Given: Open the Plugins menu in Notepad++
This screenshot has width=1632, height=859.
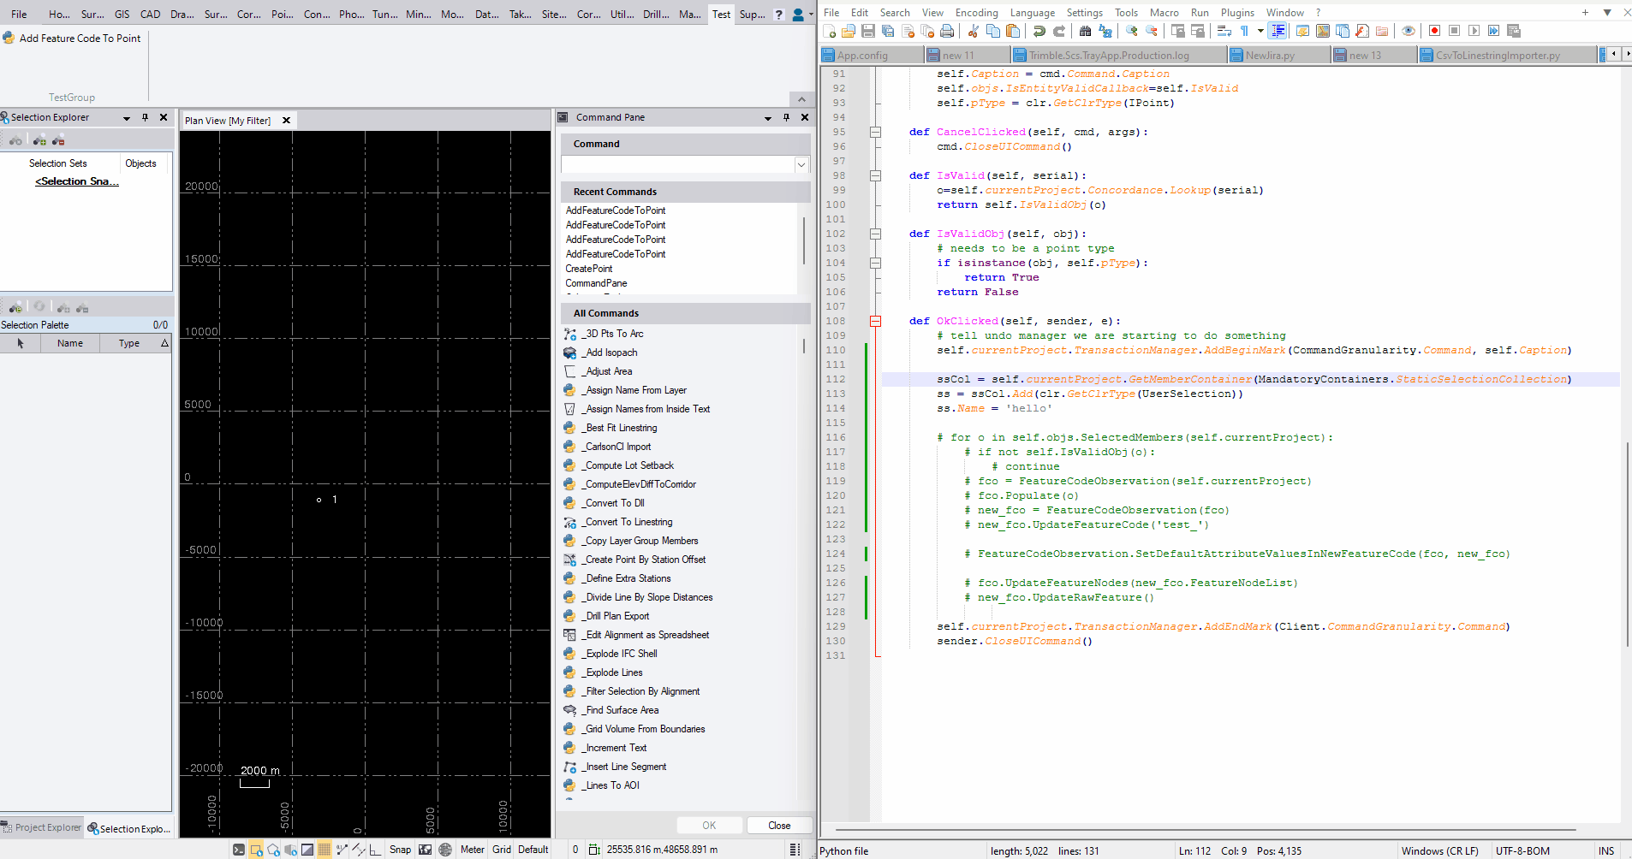Looking at the screenshot, I should pyautogui.click(x=1237, y=13).
